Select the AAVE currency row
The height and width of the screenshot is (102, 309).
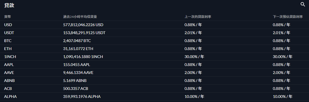pos(154,73)
